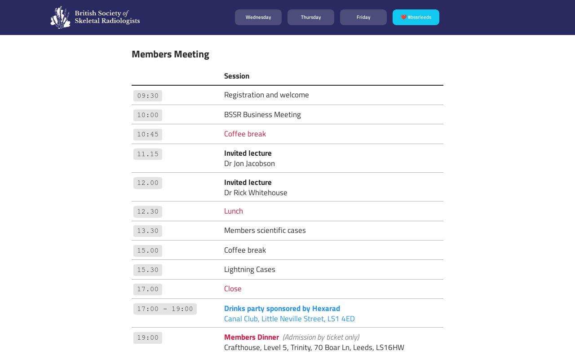Click the Crafthouse venue address text

pos(314,347)
